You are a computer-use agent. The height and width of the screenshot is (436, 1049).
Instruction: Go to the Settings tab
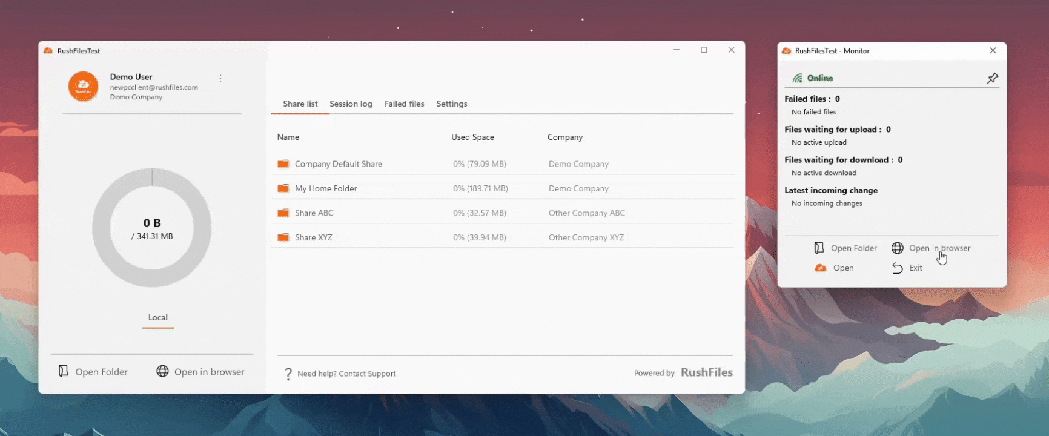452,104
